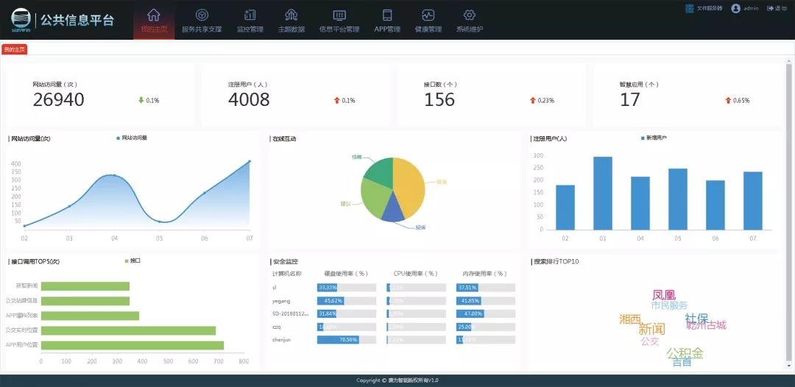Open APP管理 tablet icon
The image size is (795, 387).
[387, 15]
